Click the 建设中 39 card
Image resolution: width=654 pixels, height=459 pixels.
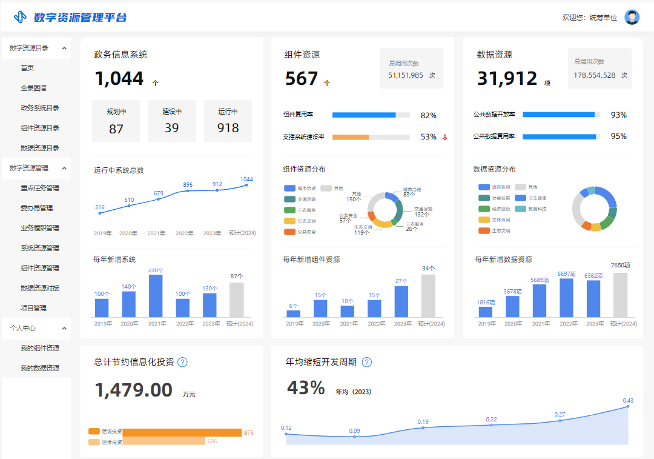pos(172,121)
